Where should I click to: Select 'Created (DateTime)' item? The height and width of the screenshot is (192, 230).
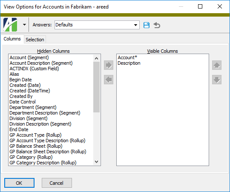(x=30, y=91)
